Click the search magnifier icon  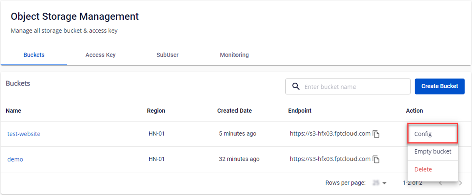296,87
